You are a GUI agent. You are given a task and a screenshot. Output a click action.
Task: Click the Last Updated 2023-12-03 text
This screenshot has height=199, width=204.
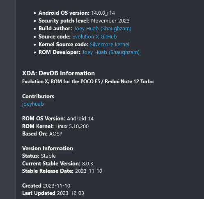[x=53, y=193]
